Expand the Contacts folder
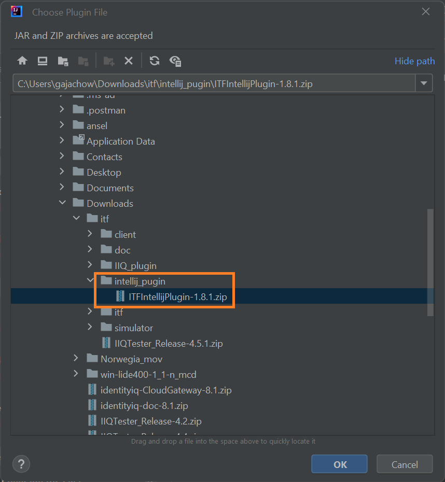Image resolution: width=445 pixels, height=482 pixels. [x=62, y=155]
